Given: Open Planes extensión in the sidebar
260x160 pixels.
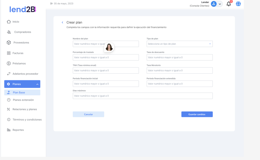Looking at the screenshot, I should pos(23,100).
